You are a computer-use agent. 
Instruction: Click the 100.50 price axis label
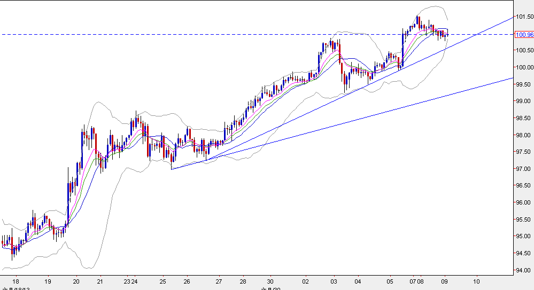(525, 50)
